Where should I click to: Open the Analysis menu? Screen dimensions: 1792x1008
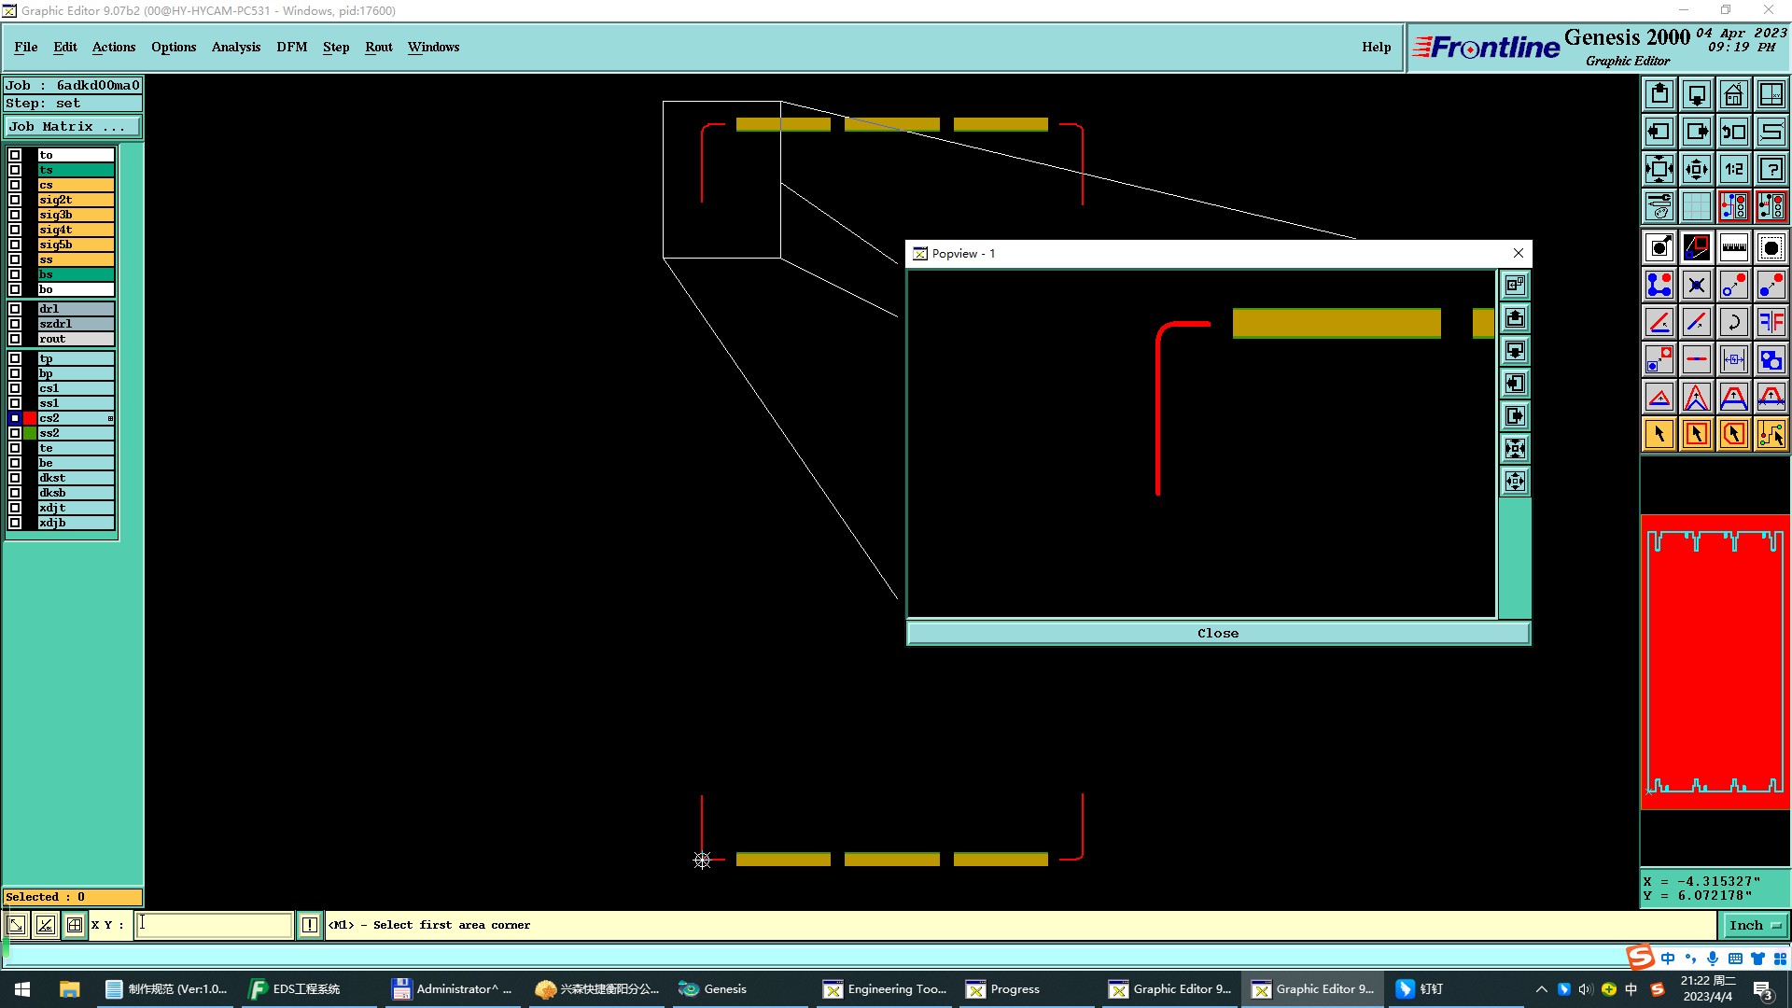(x=235, y=47)
